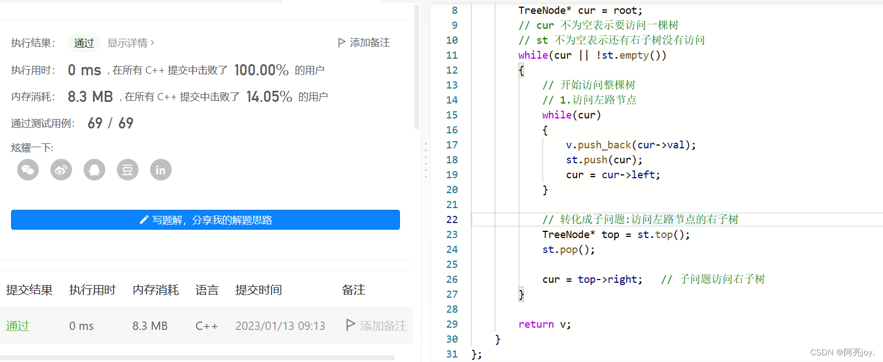Click 添加备注 flag in submission row

tap(350, 325)
